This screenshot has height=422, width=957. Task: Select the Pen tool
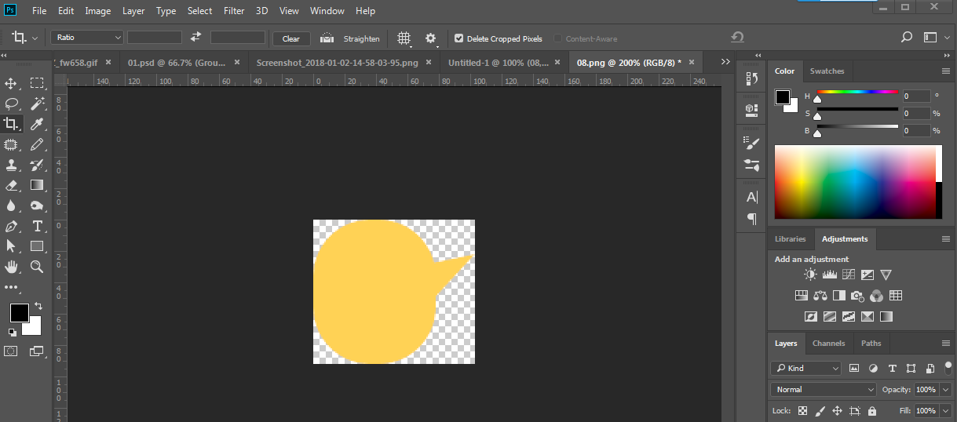point(11,226)
